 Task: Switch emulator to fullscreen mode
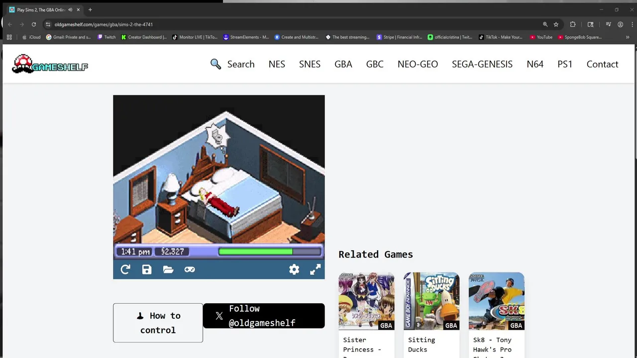(316, 269)
